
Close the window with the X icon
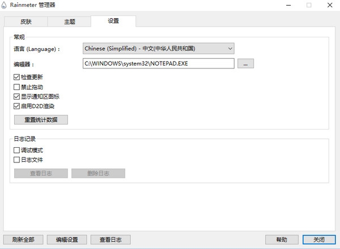[x=330, y=5]
